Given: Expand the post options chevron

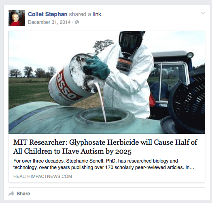Looking at the screenshot, I should coord(203,13).
